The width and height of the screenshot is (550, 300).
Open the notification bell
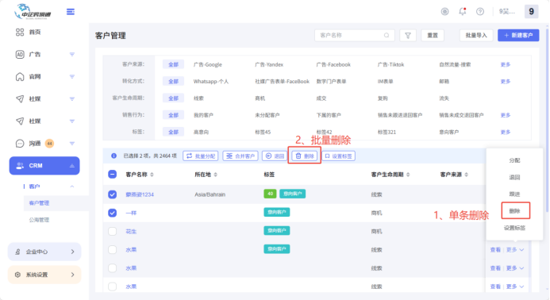click(x=463, y=12)
